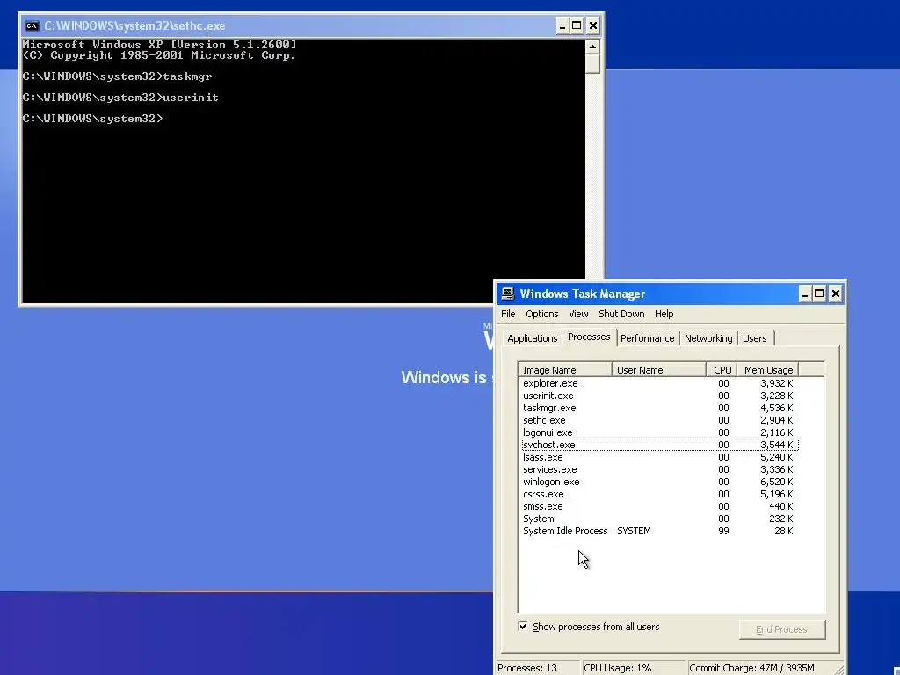Click Processes: 13 status bar entry
This screenshot has width=900, height=675.
[x=537, y=668]
